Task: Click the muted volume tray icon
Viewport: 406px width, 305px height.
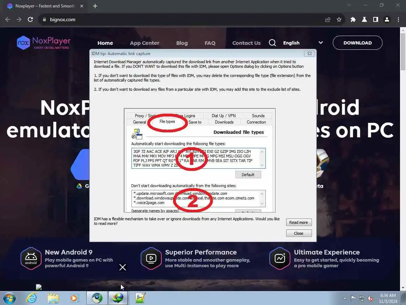Action: pos(370,298)
